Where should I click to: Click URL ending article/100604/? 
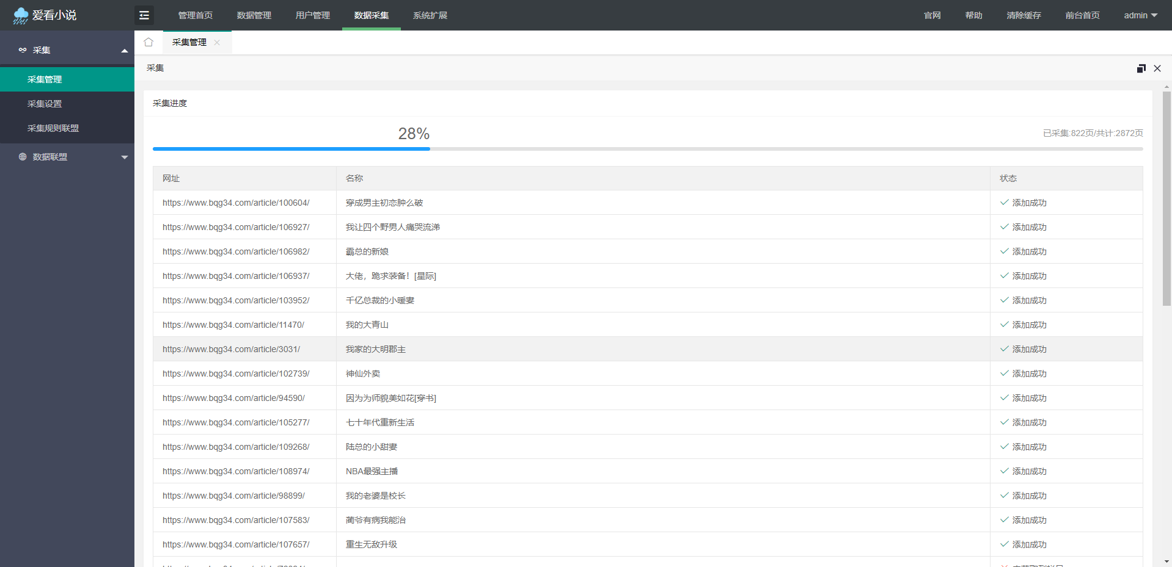(x=236, y=203)
